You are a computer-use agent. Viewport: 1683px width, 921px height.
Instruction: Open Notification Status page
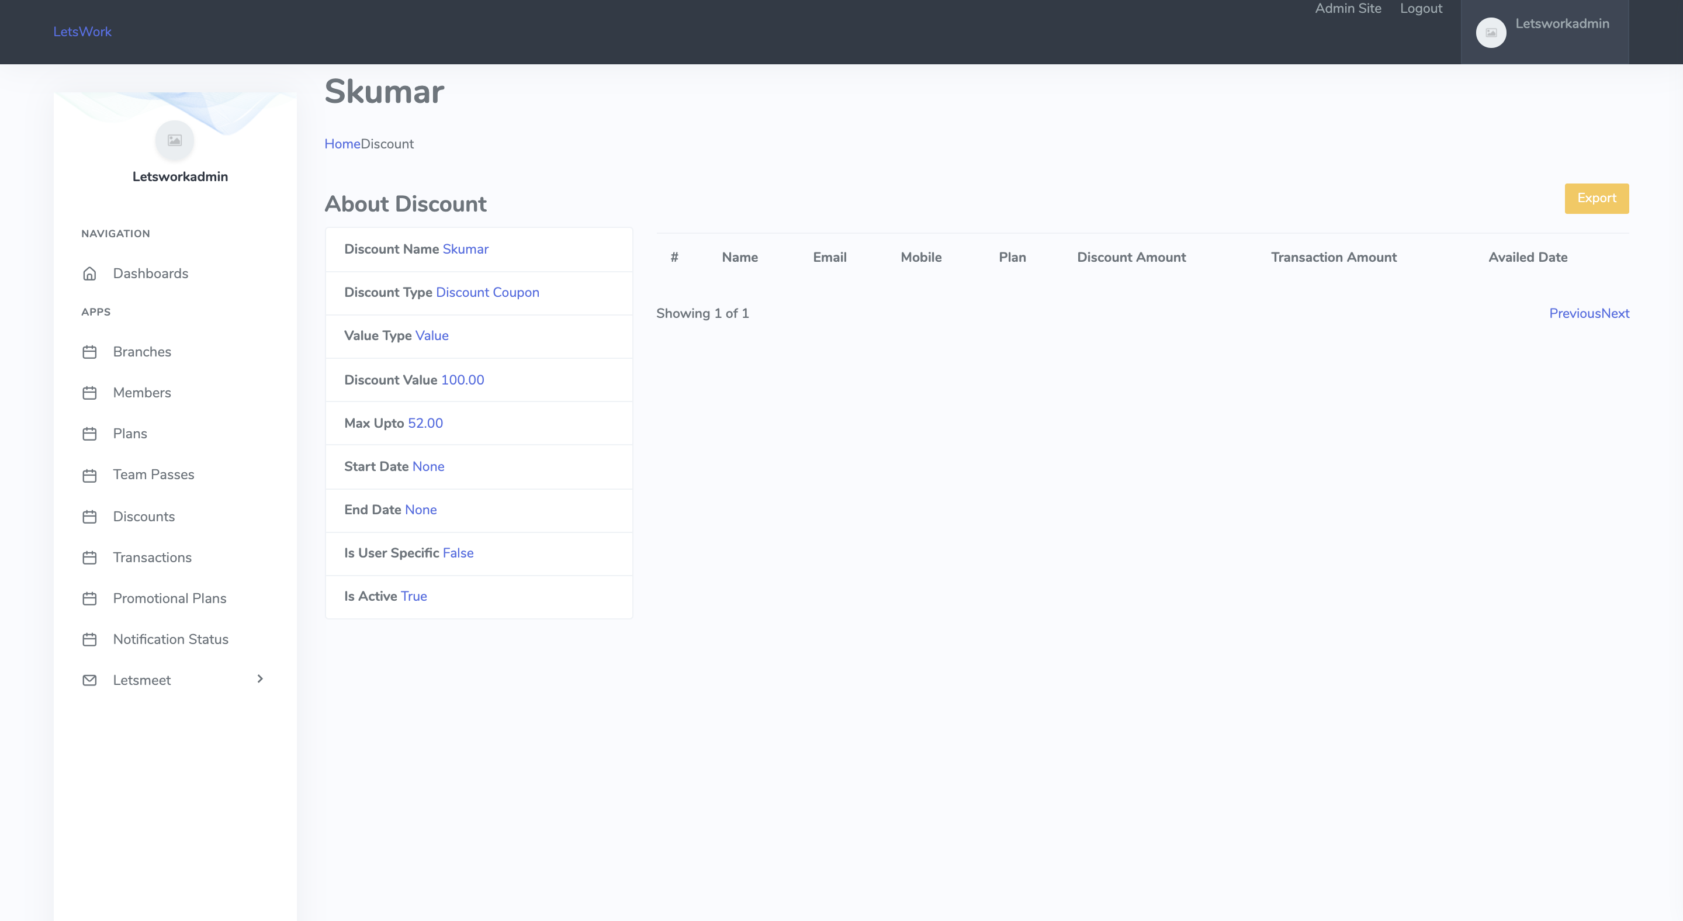pyautogui.click(x=171, y=639)
